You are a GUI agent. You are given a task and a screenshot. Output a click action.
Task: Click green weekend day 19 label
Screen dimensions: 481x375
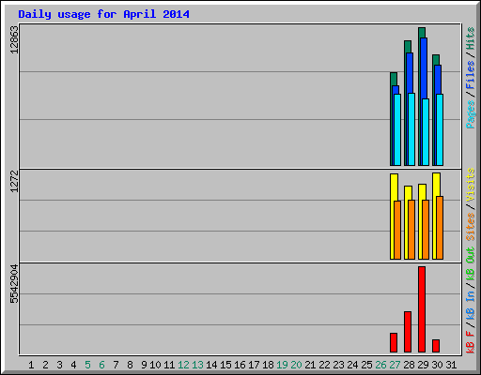[x=282, y=365]
